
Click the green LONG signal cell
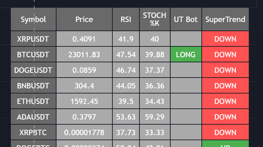(186, 55)
